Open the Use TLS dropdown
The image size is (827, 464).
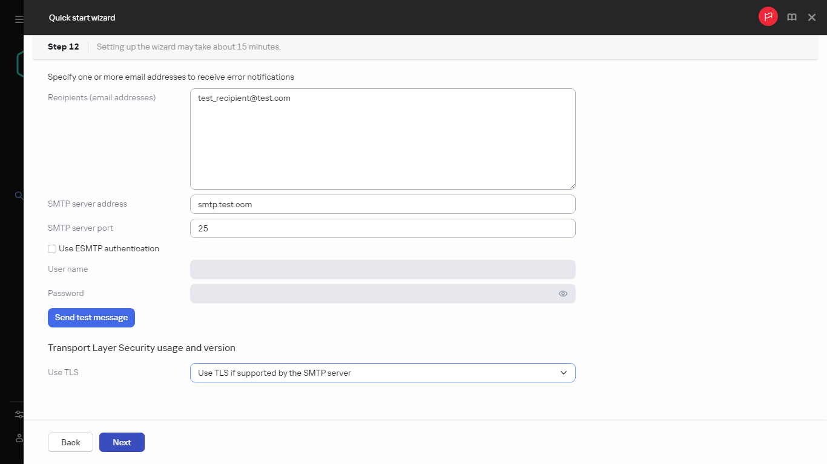click(x=383, y=373)
